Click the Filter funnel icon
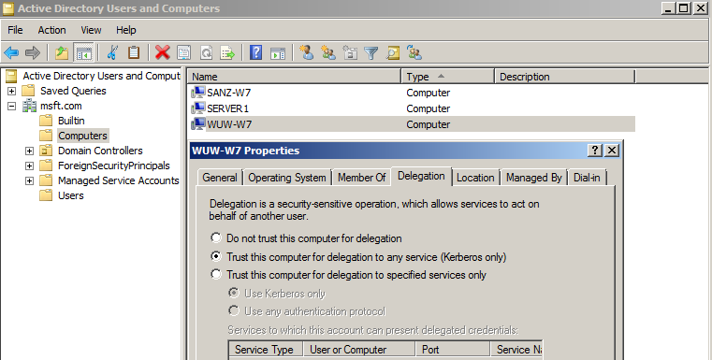This screenshot has width=712, height=360. click(371, 53)
